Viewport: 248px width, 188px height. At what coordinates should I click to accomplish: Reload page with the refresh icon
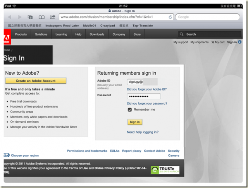point(170,17)
